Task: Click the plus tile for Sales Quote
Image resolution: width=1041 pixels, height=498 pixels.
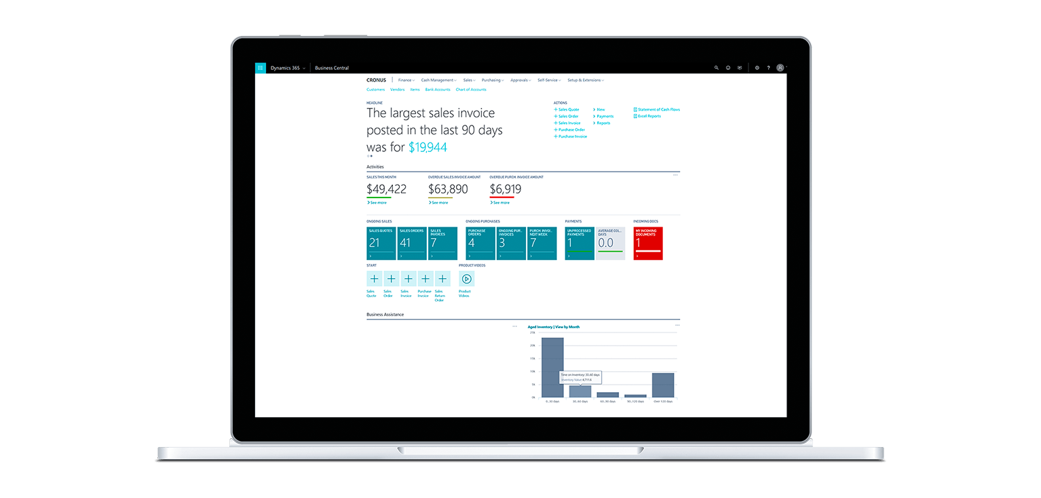Action: coord(374,279)
